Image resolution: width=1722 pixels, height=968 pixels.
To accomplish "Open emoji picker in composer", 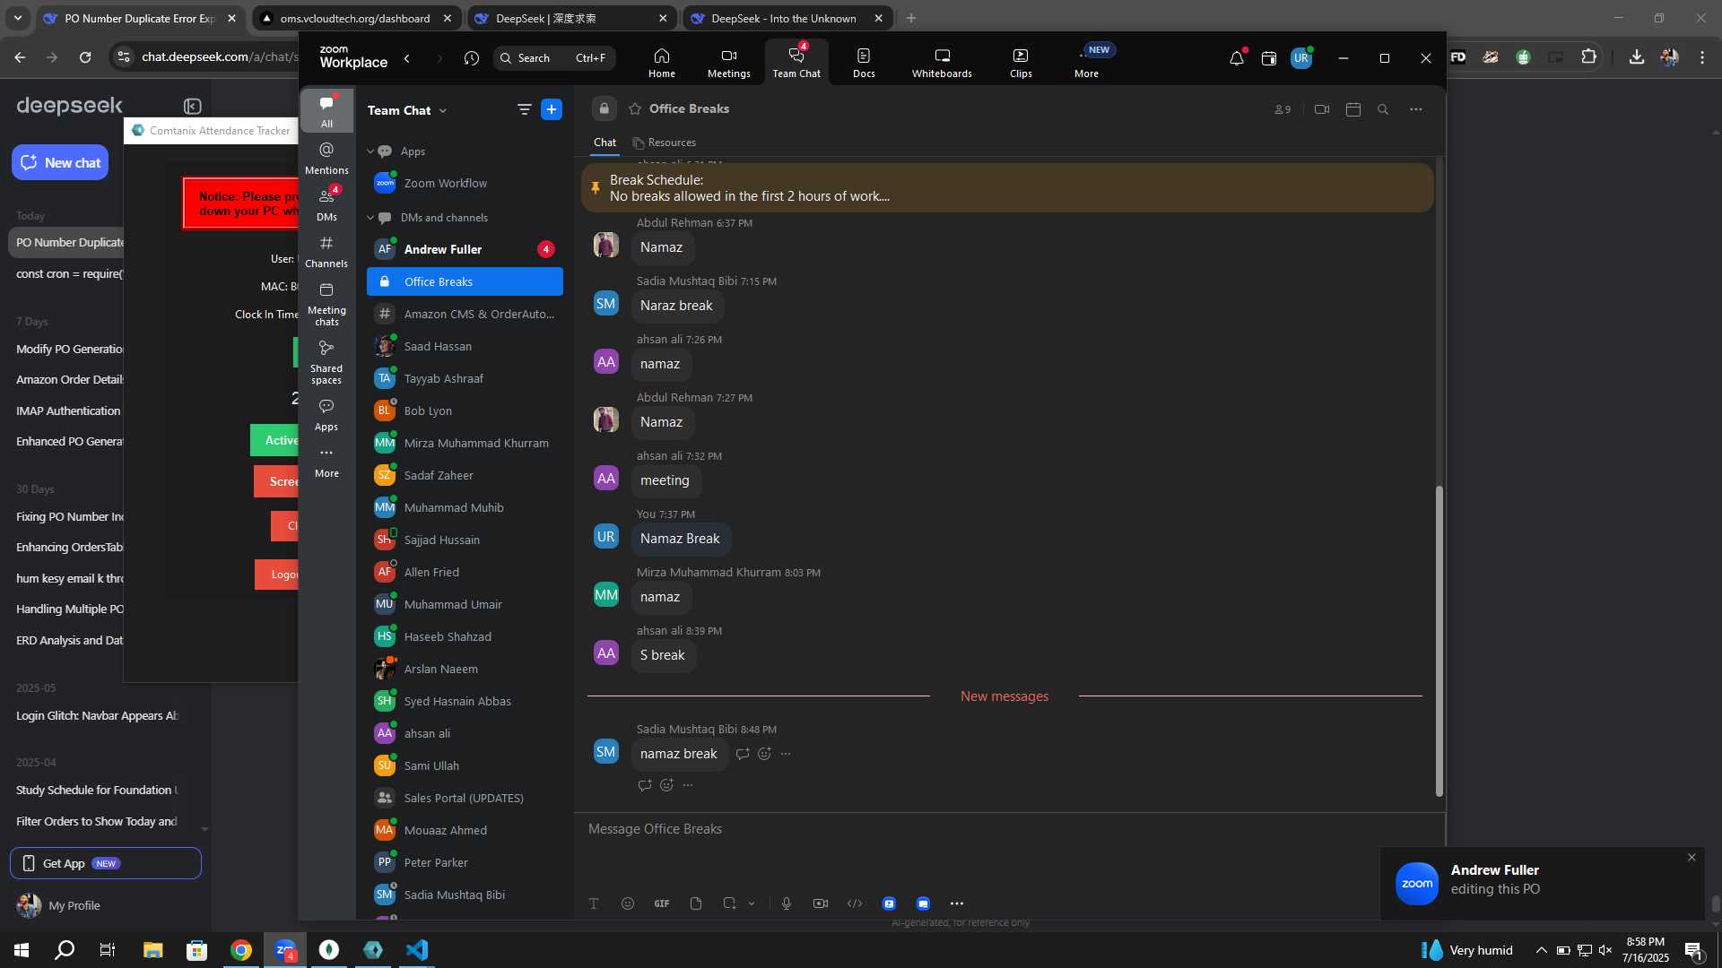I will pyautogui.click(x=628, y=903).
